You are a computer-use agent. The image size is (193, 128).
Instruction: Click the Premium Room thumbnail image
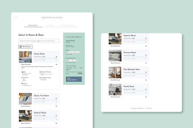(115, 55)
